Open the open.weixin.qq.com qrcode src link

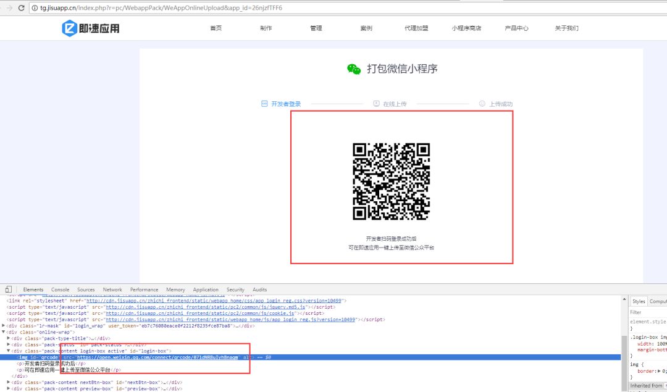point(157,357)
